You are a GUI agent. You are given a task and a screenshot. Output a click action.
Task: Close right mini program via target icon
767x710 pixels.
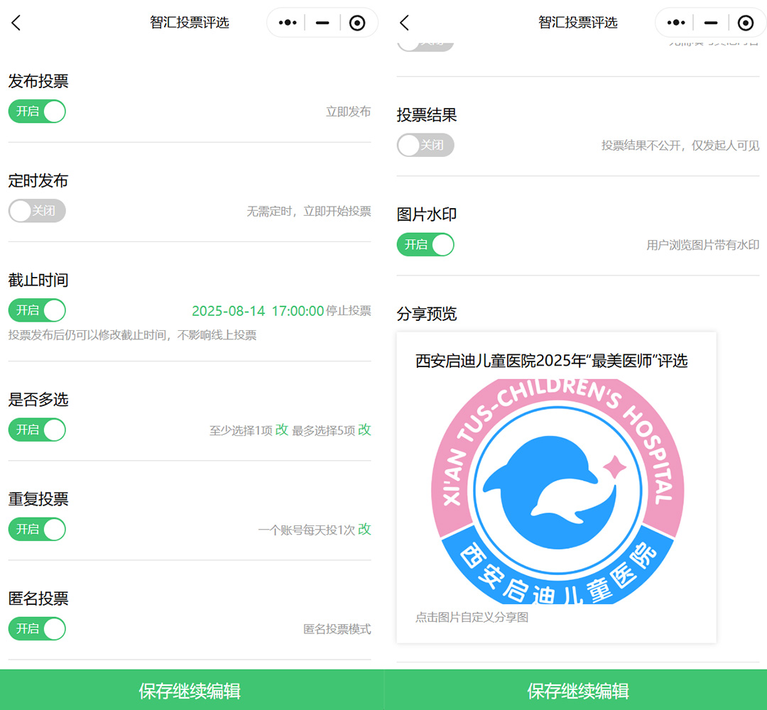click(746, 23)
